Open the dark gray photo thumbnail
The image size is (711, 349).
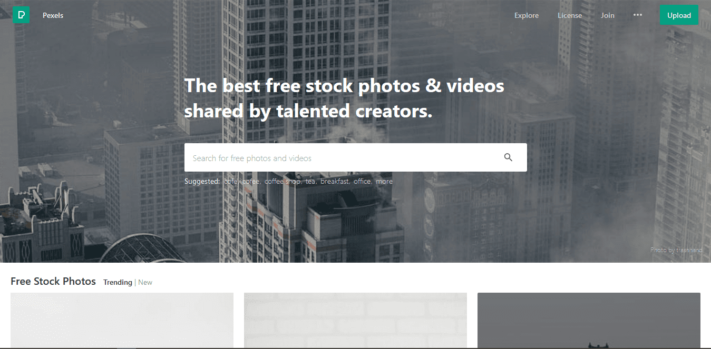(x=589, y=321)
